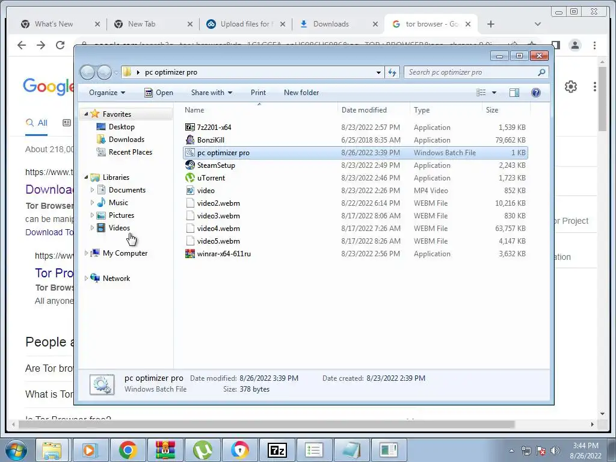Expand the Music library node
This screenshot has width=616, height=462.
[92, 202]
